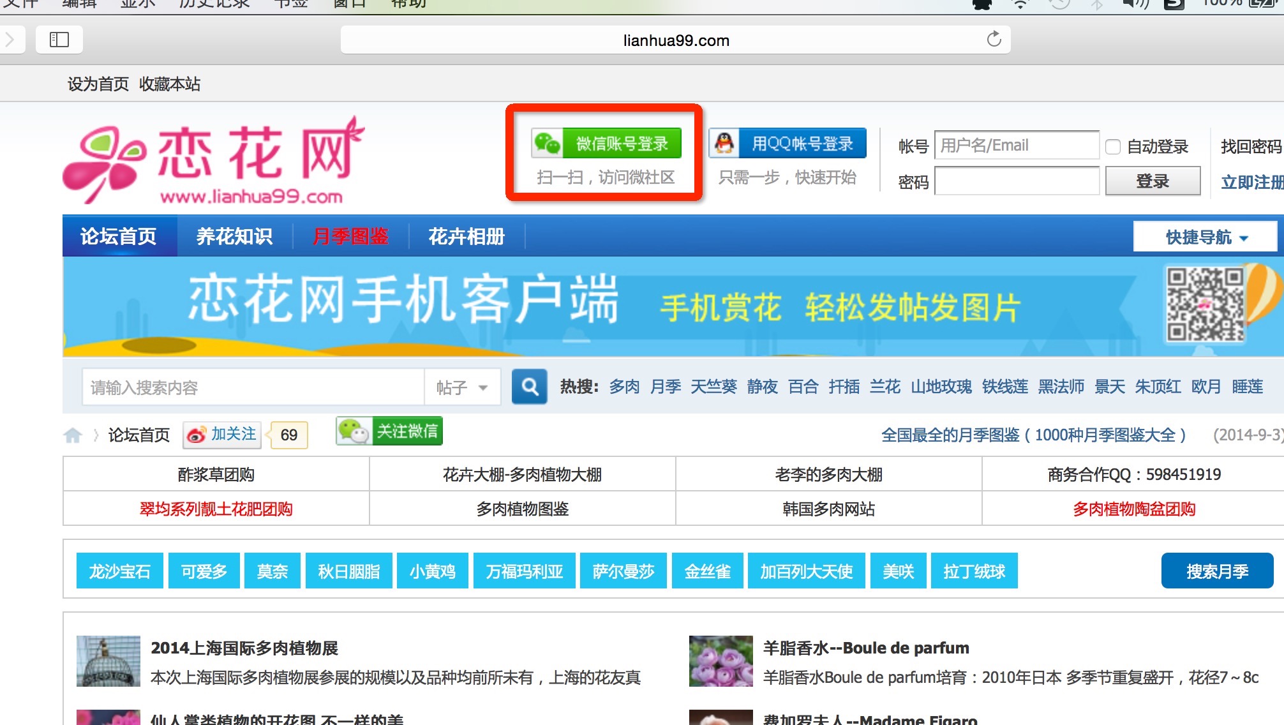Go forward with the browser arrow
The height and width of the screenshot is (725, 1284).
pyautogui.click(x=10, y=40)
